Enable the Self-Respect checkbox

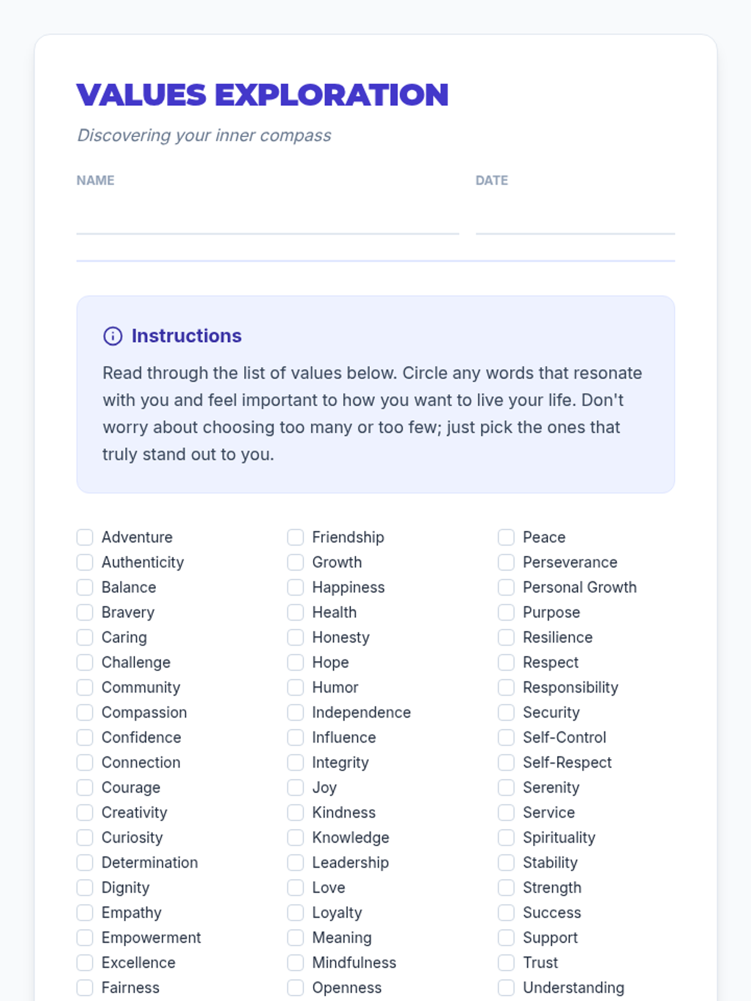[x=506, y=763]
